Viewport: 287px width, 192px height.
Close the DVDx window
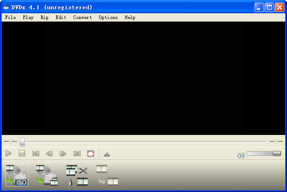coord(279,8)
